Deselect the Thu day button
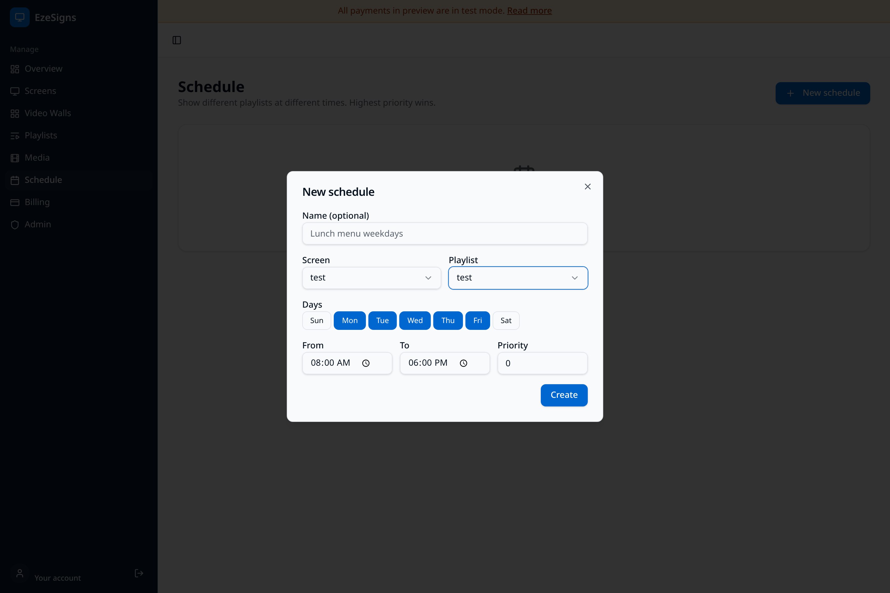890x593 pixels. (x=448, y=321)
